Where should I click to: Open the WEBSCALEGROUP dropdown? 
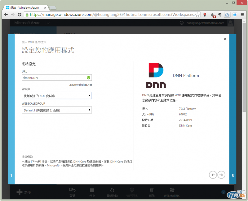point(57,110)
